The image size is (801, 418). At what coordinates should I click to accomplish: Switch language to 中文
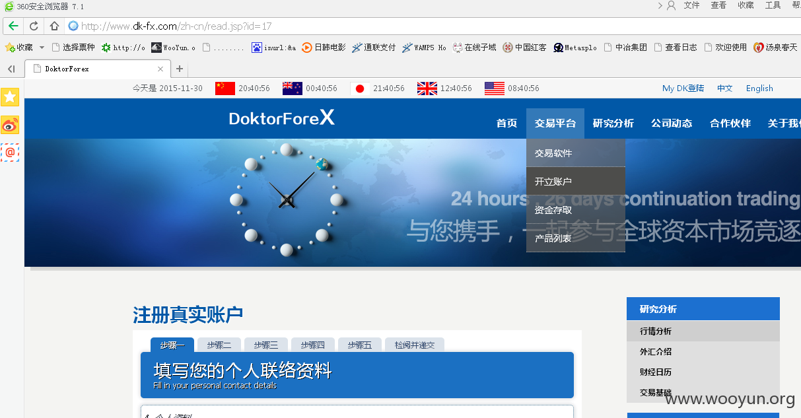click(x=725, y=88)
